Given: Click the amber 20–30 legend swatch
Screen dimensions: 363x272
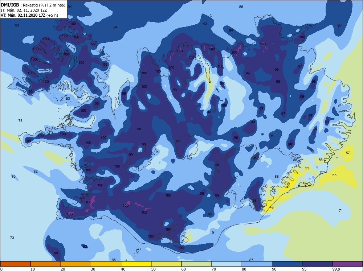Looking at the screenshot, I should (76, 264).
